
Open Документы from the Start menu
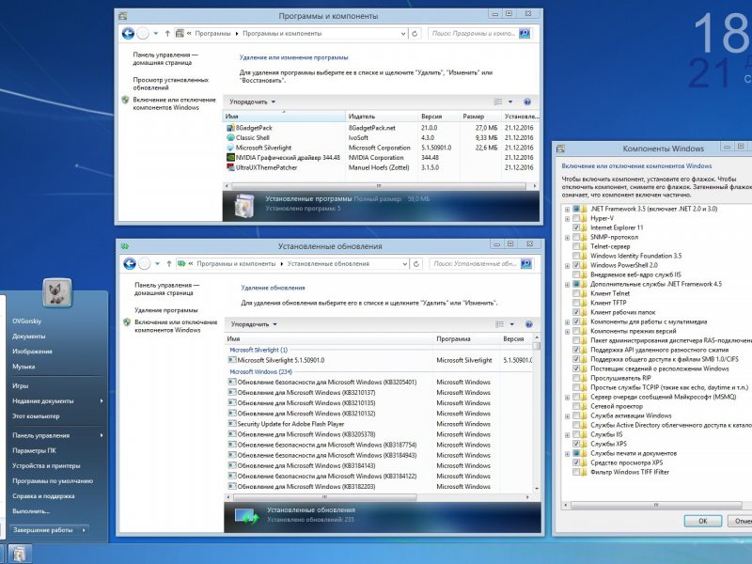point(29,337)
